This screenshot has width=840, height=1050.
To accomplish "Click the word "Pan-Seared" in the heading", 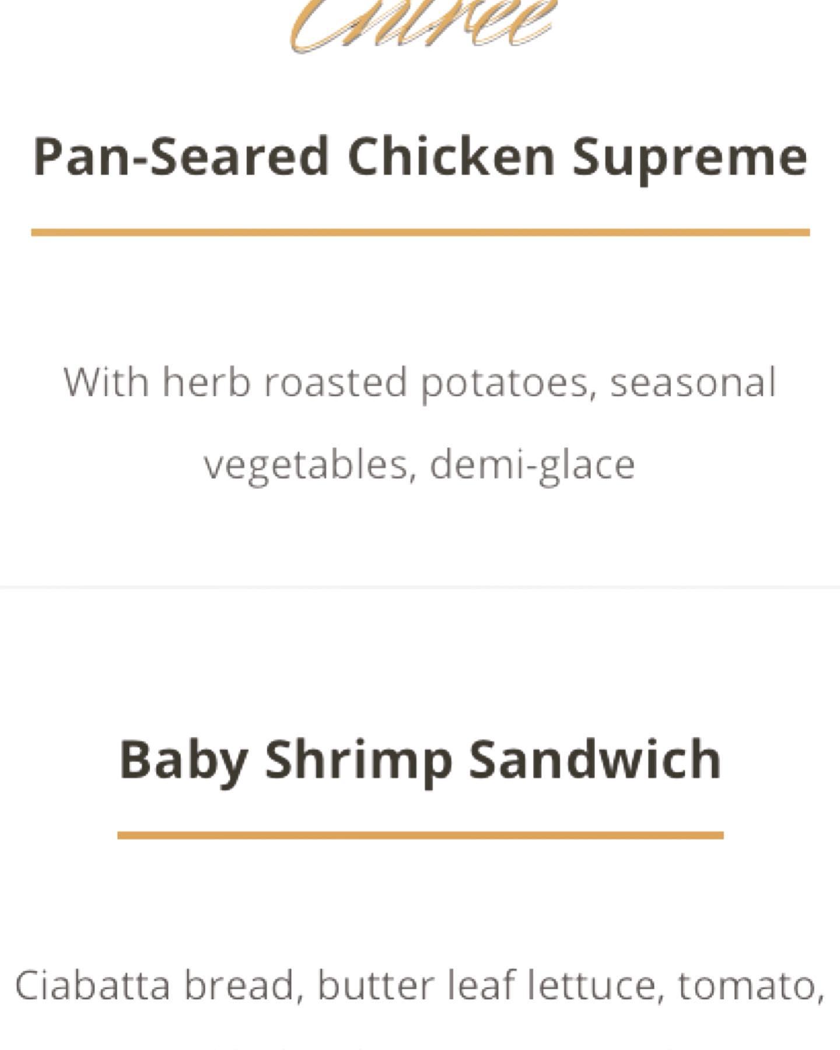I will [181, 156].
